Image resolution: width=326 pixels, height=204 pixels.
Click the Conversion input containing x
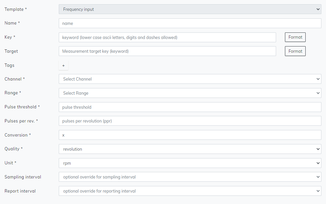tap(190, 135)
